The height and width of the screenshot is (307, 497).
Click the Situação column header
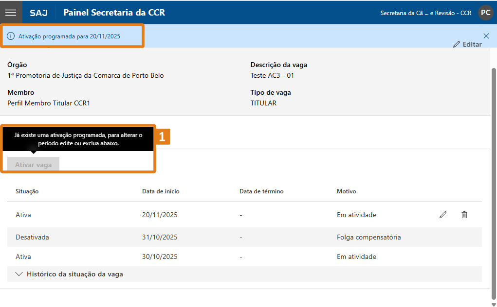27,191
